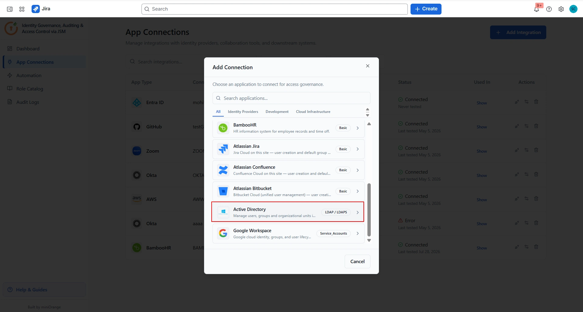Expand the Active Directory chevron
583x312 pixels.
pyautogui.click(x=358, y=212)
